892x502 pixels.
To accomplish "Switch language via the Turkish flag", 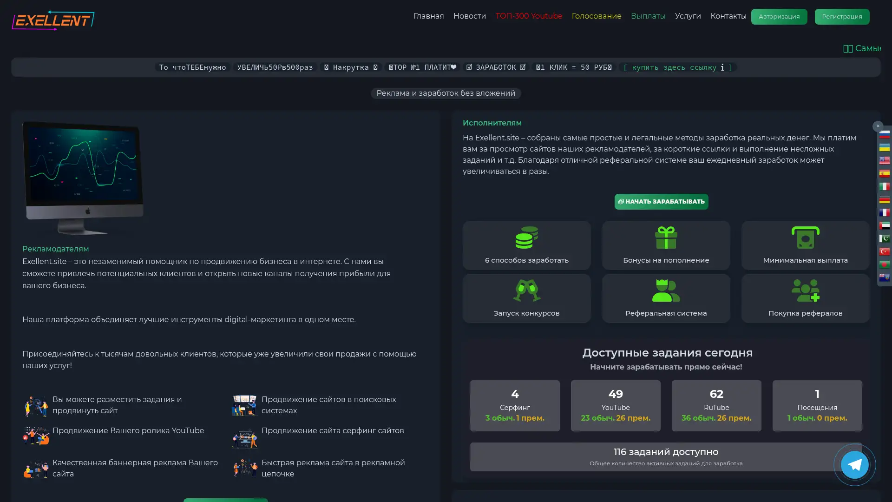I will pos(884,251).
